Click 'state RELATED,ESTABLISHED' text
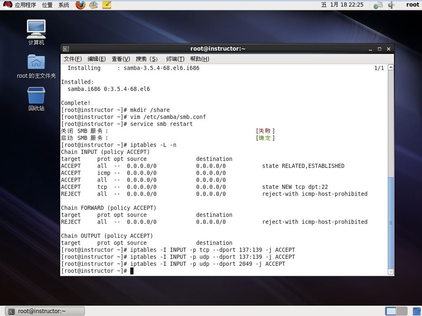422x316 pixels. coord(303,166)
